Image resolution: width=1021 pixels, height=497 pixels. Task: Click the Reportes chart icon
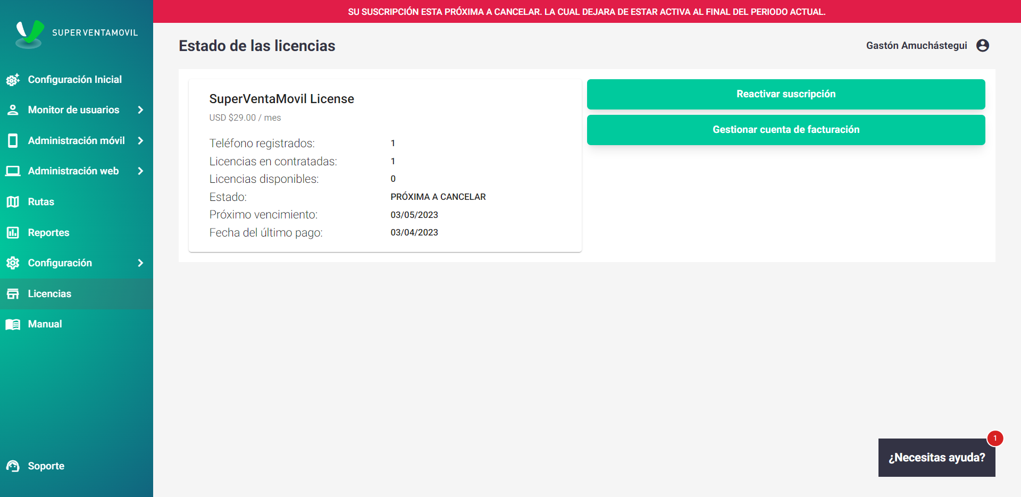[x=13, y=232]
